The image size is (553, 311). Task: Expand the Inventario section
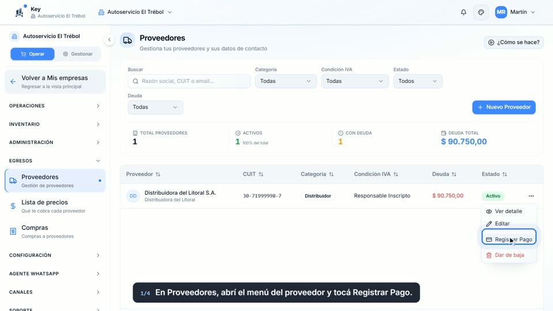(x=54, y=124)
